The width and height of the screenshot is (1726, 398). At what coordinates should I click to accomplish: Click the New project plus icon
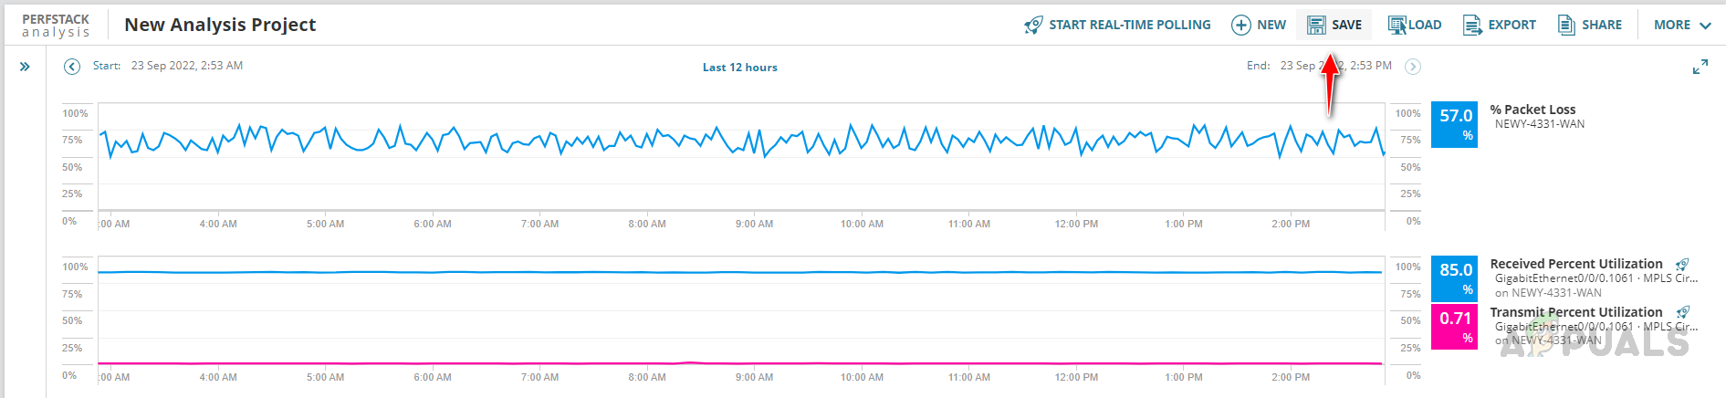click(1240, 25)
